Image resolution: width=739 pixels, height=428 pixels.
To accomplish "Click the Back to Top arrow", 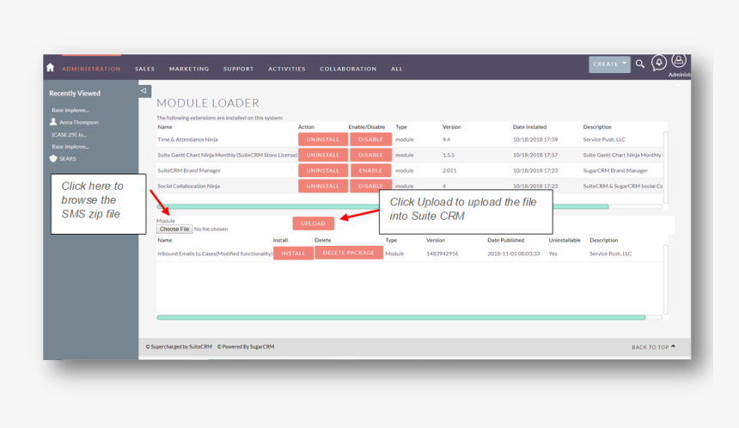I will click(673, 346).
